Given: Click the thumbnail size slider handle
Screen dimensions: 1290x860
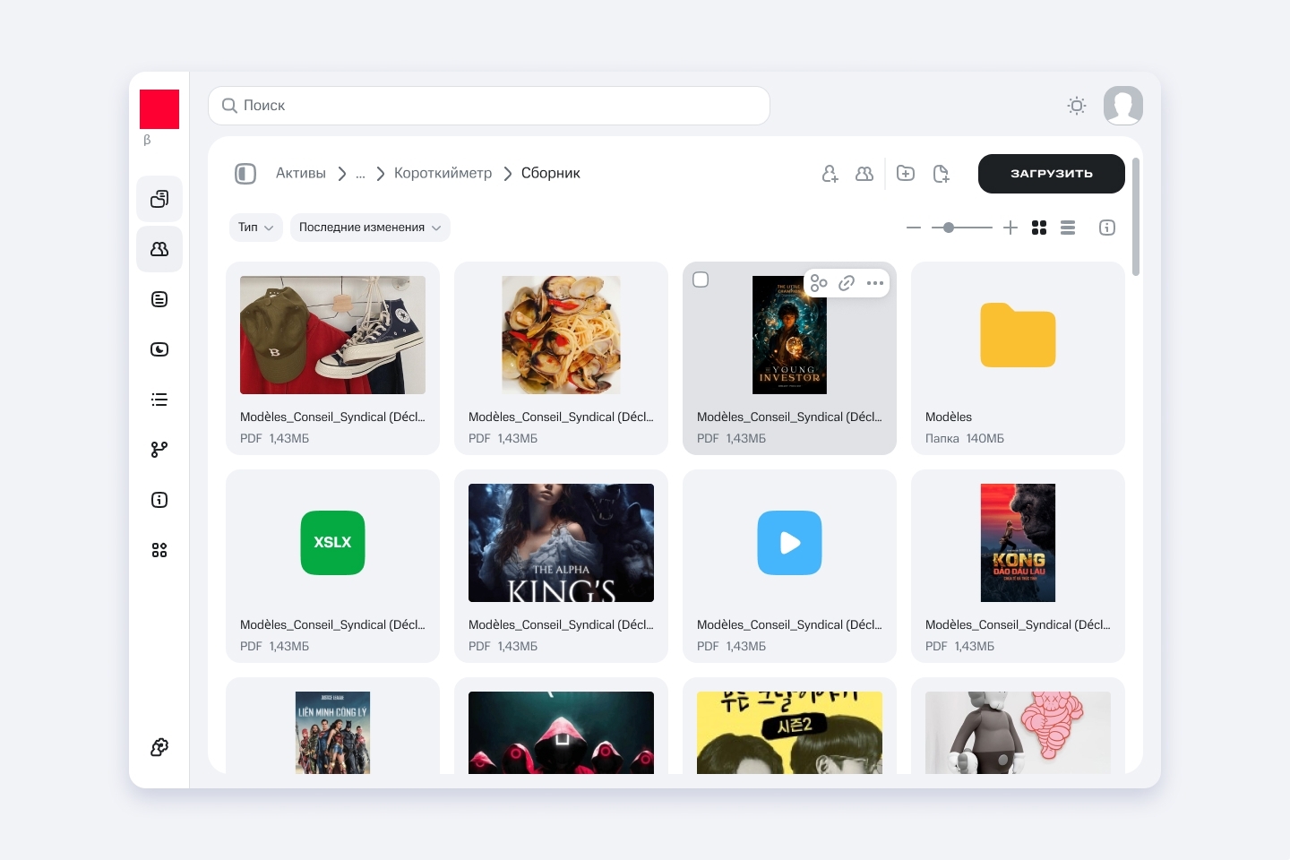Looking at the screenshot, I should coord(949,228).
